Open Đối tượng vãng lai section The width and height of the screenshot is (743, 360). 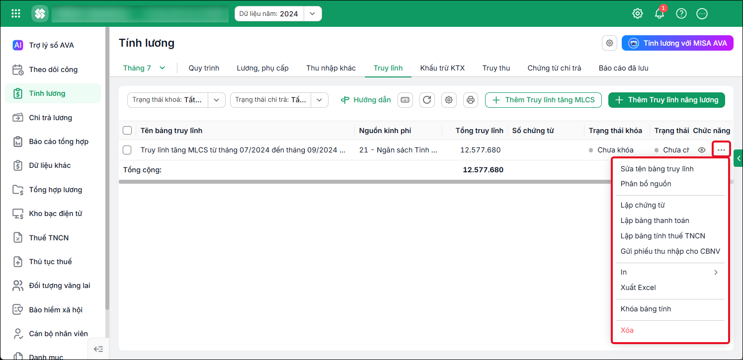[x=53, y=286]
